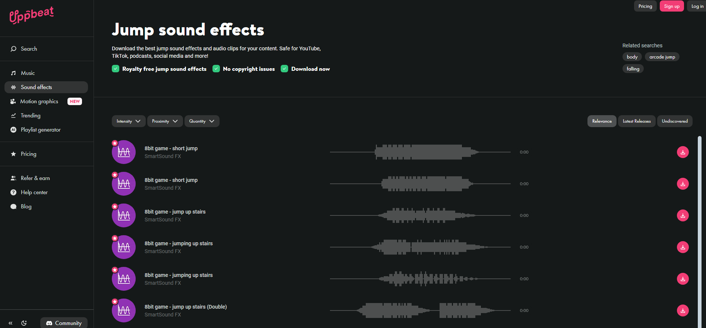This screenshot has width=706, height=328.
Task: Download the first 8bit short jump sound
Action: click(683, 152)
